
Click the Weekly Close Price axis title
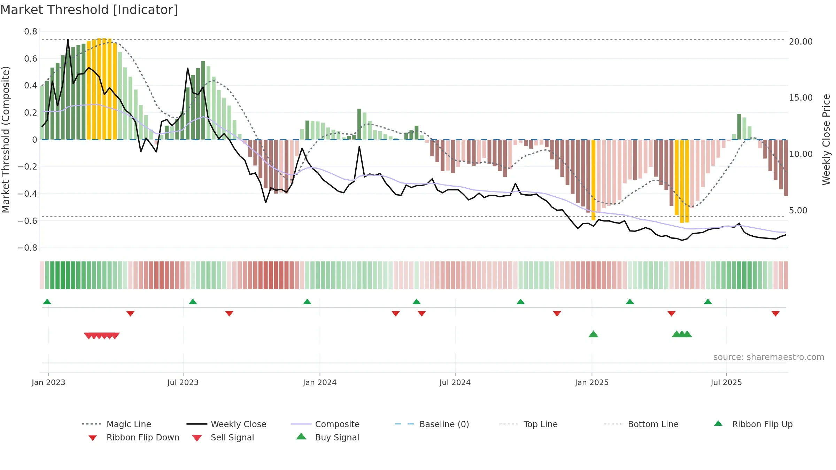tap(826, 140)
